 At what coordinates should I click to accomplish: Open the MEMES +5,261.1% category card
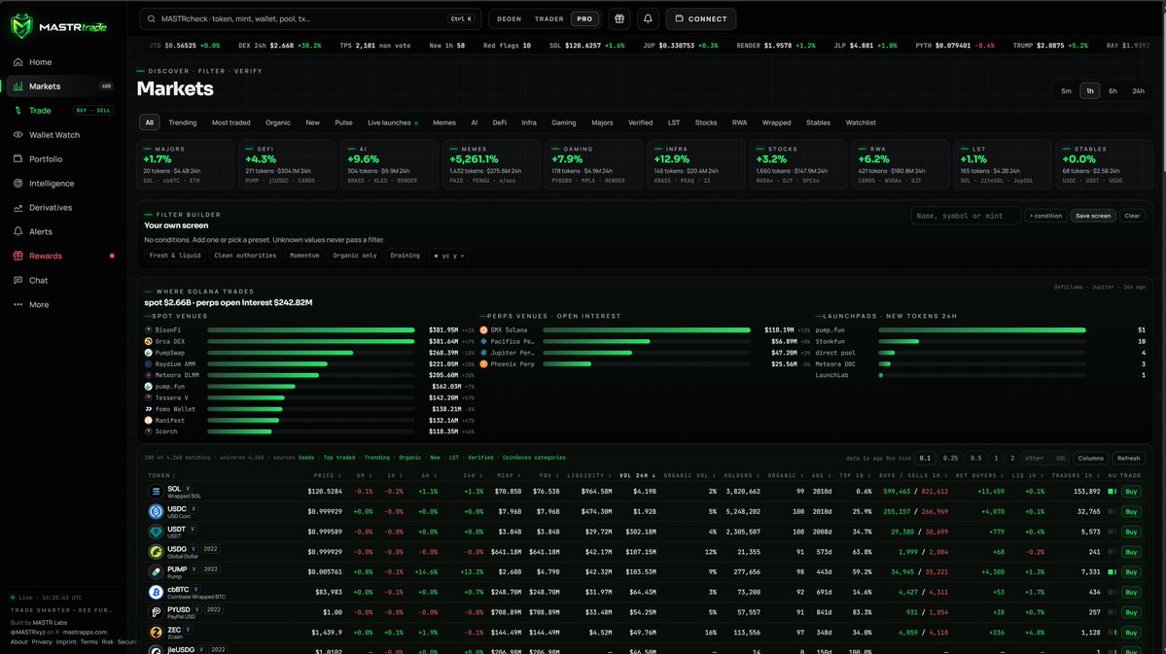491,164
